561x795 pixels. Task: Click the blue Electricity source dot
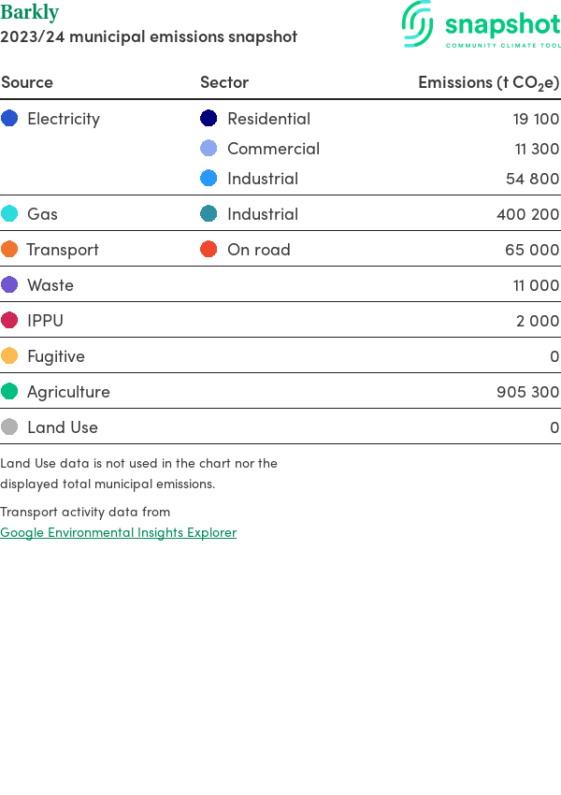(x=9, y=118)
